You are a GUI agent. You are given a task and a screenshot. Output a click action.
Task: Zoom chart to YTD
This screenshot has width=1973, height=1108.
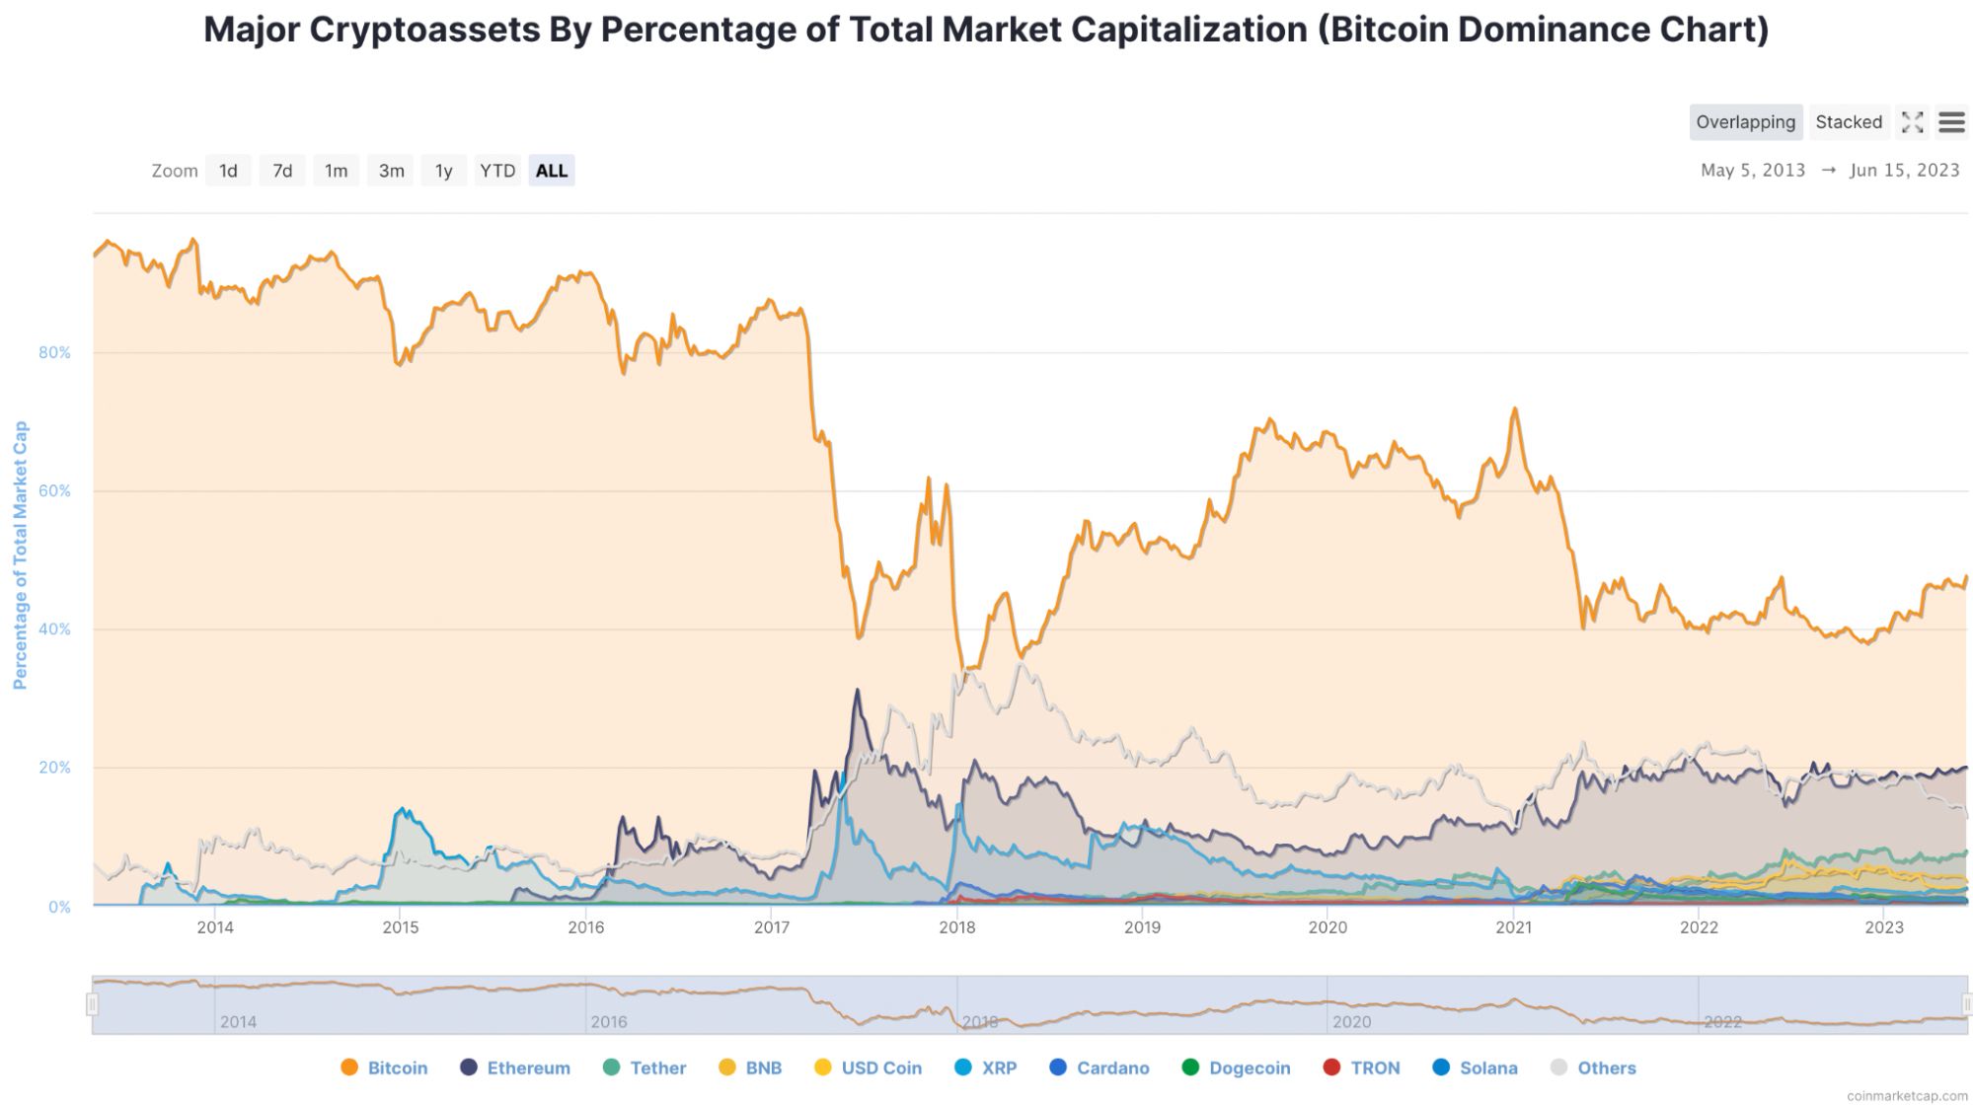click(x=497, y=171)
